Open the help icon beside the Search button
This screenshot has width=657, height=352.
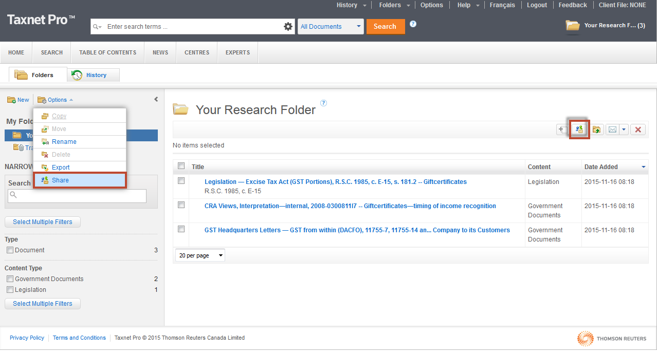click(x=413, y=24)
